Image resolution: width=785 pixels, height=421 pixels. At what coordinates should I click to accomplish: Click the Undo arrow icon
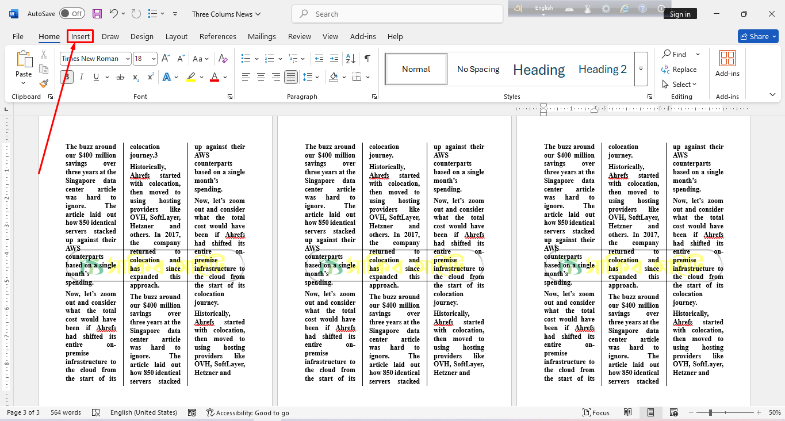coord(114,14)
